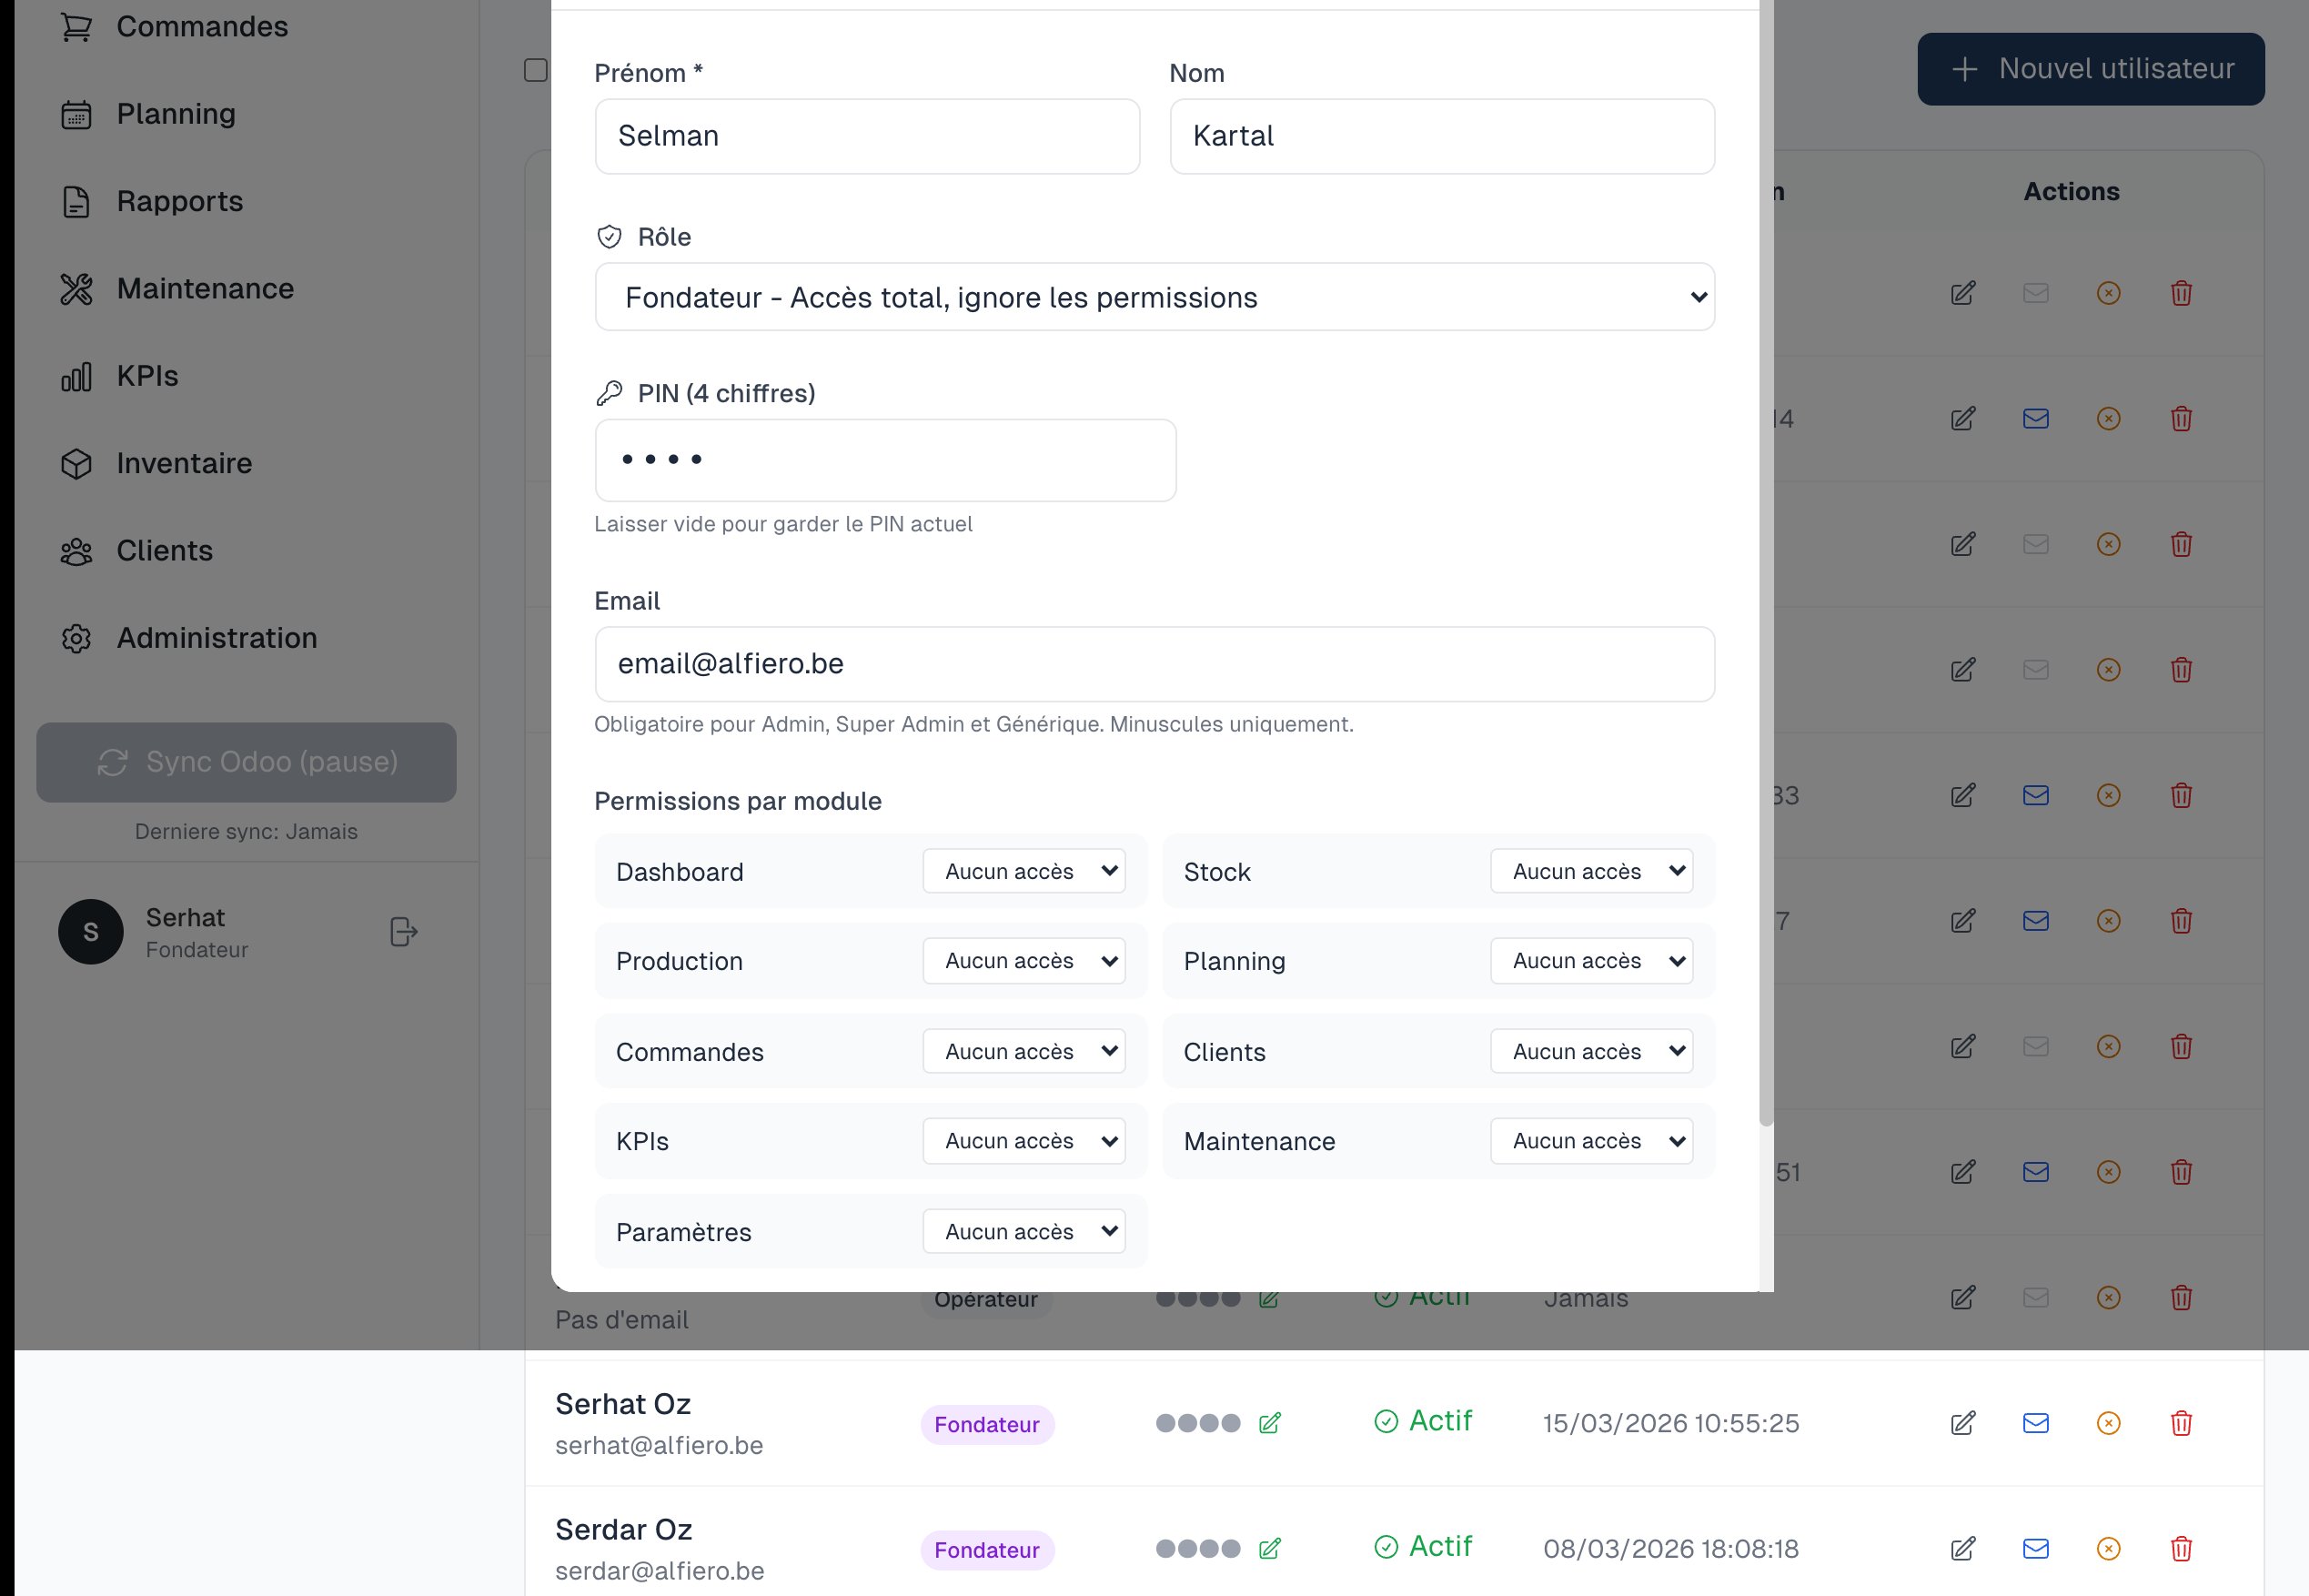Click red trash icon in Serhat Oz row
The image size is (2309, 1596).
(x=2181, y=1423)
